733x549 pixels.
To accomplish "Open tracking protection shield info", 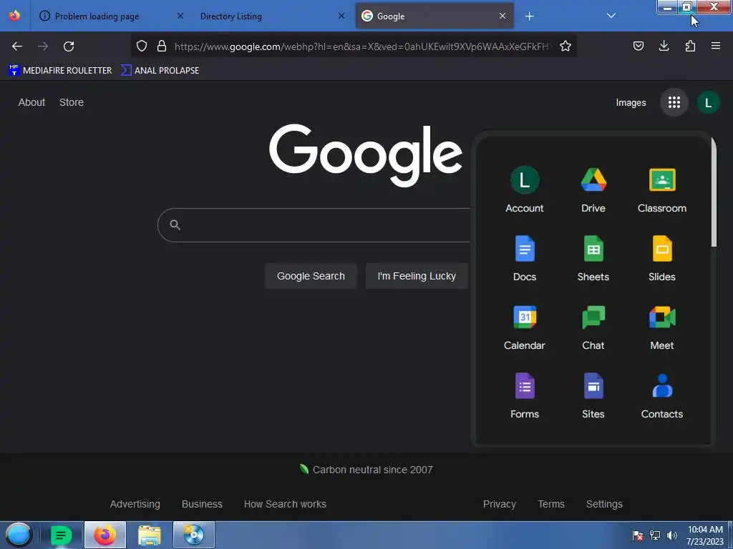I will [x=142, y=46].
